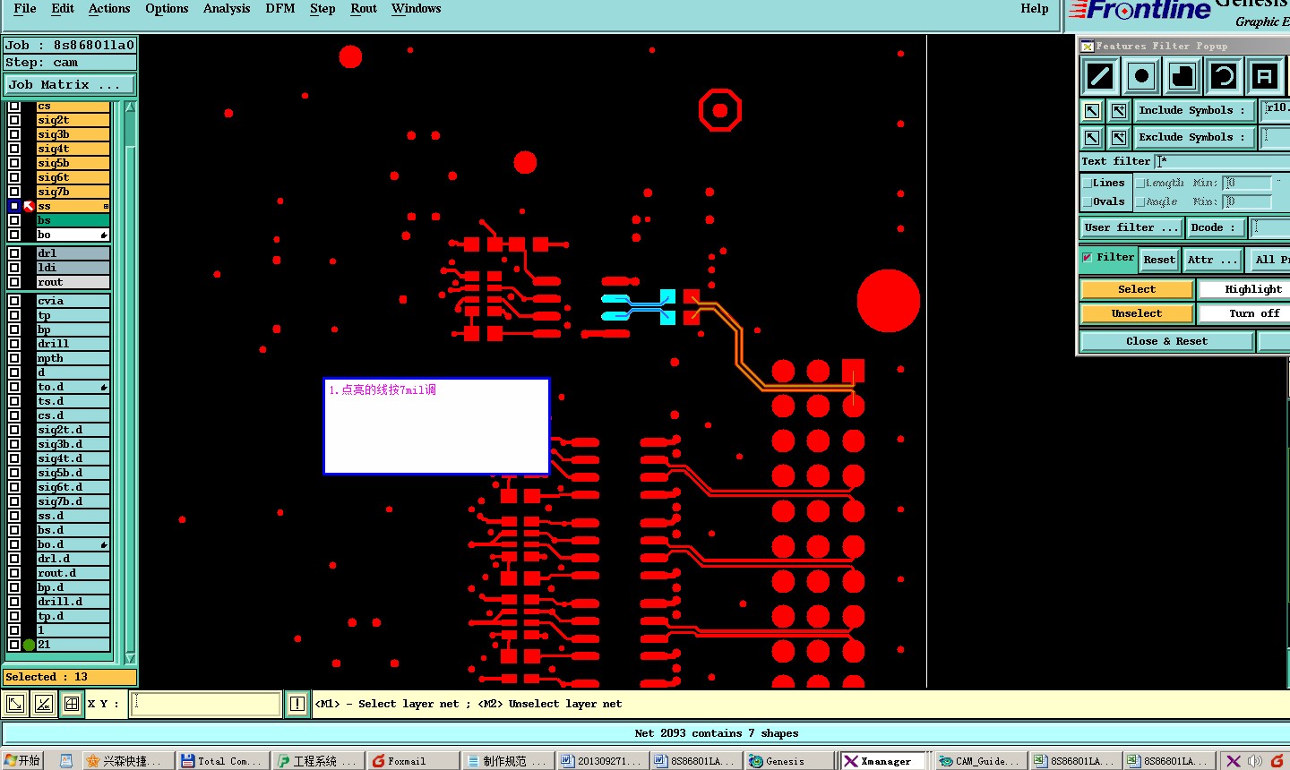Screen dimensions: 1290x770
Task: Open the Analysis menu
Action: click(227, 9)
